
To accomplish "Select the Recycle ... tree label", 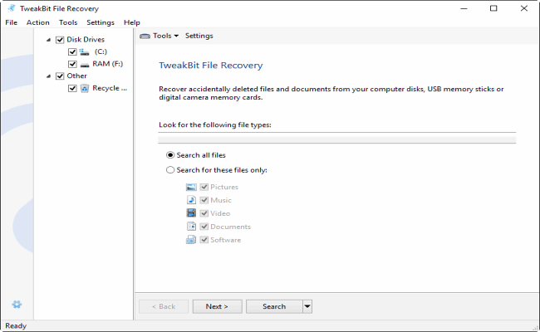I will (110, 89).
